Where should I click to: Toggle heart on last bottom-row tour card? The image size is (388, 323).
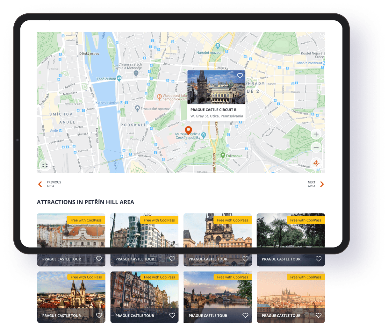click(319, 315)
